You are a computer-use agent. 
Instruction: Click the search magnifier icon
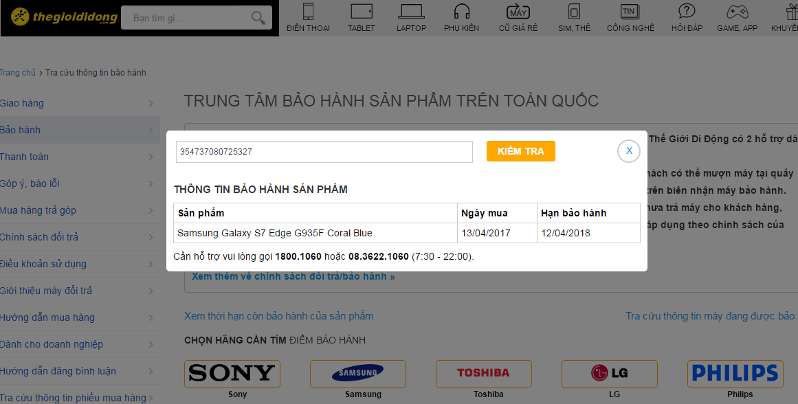point(258,18)
